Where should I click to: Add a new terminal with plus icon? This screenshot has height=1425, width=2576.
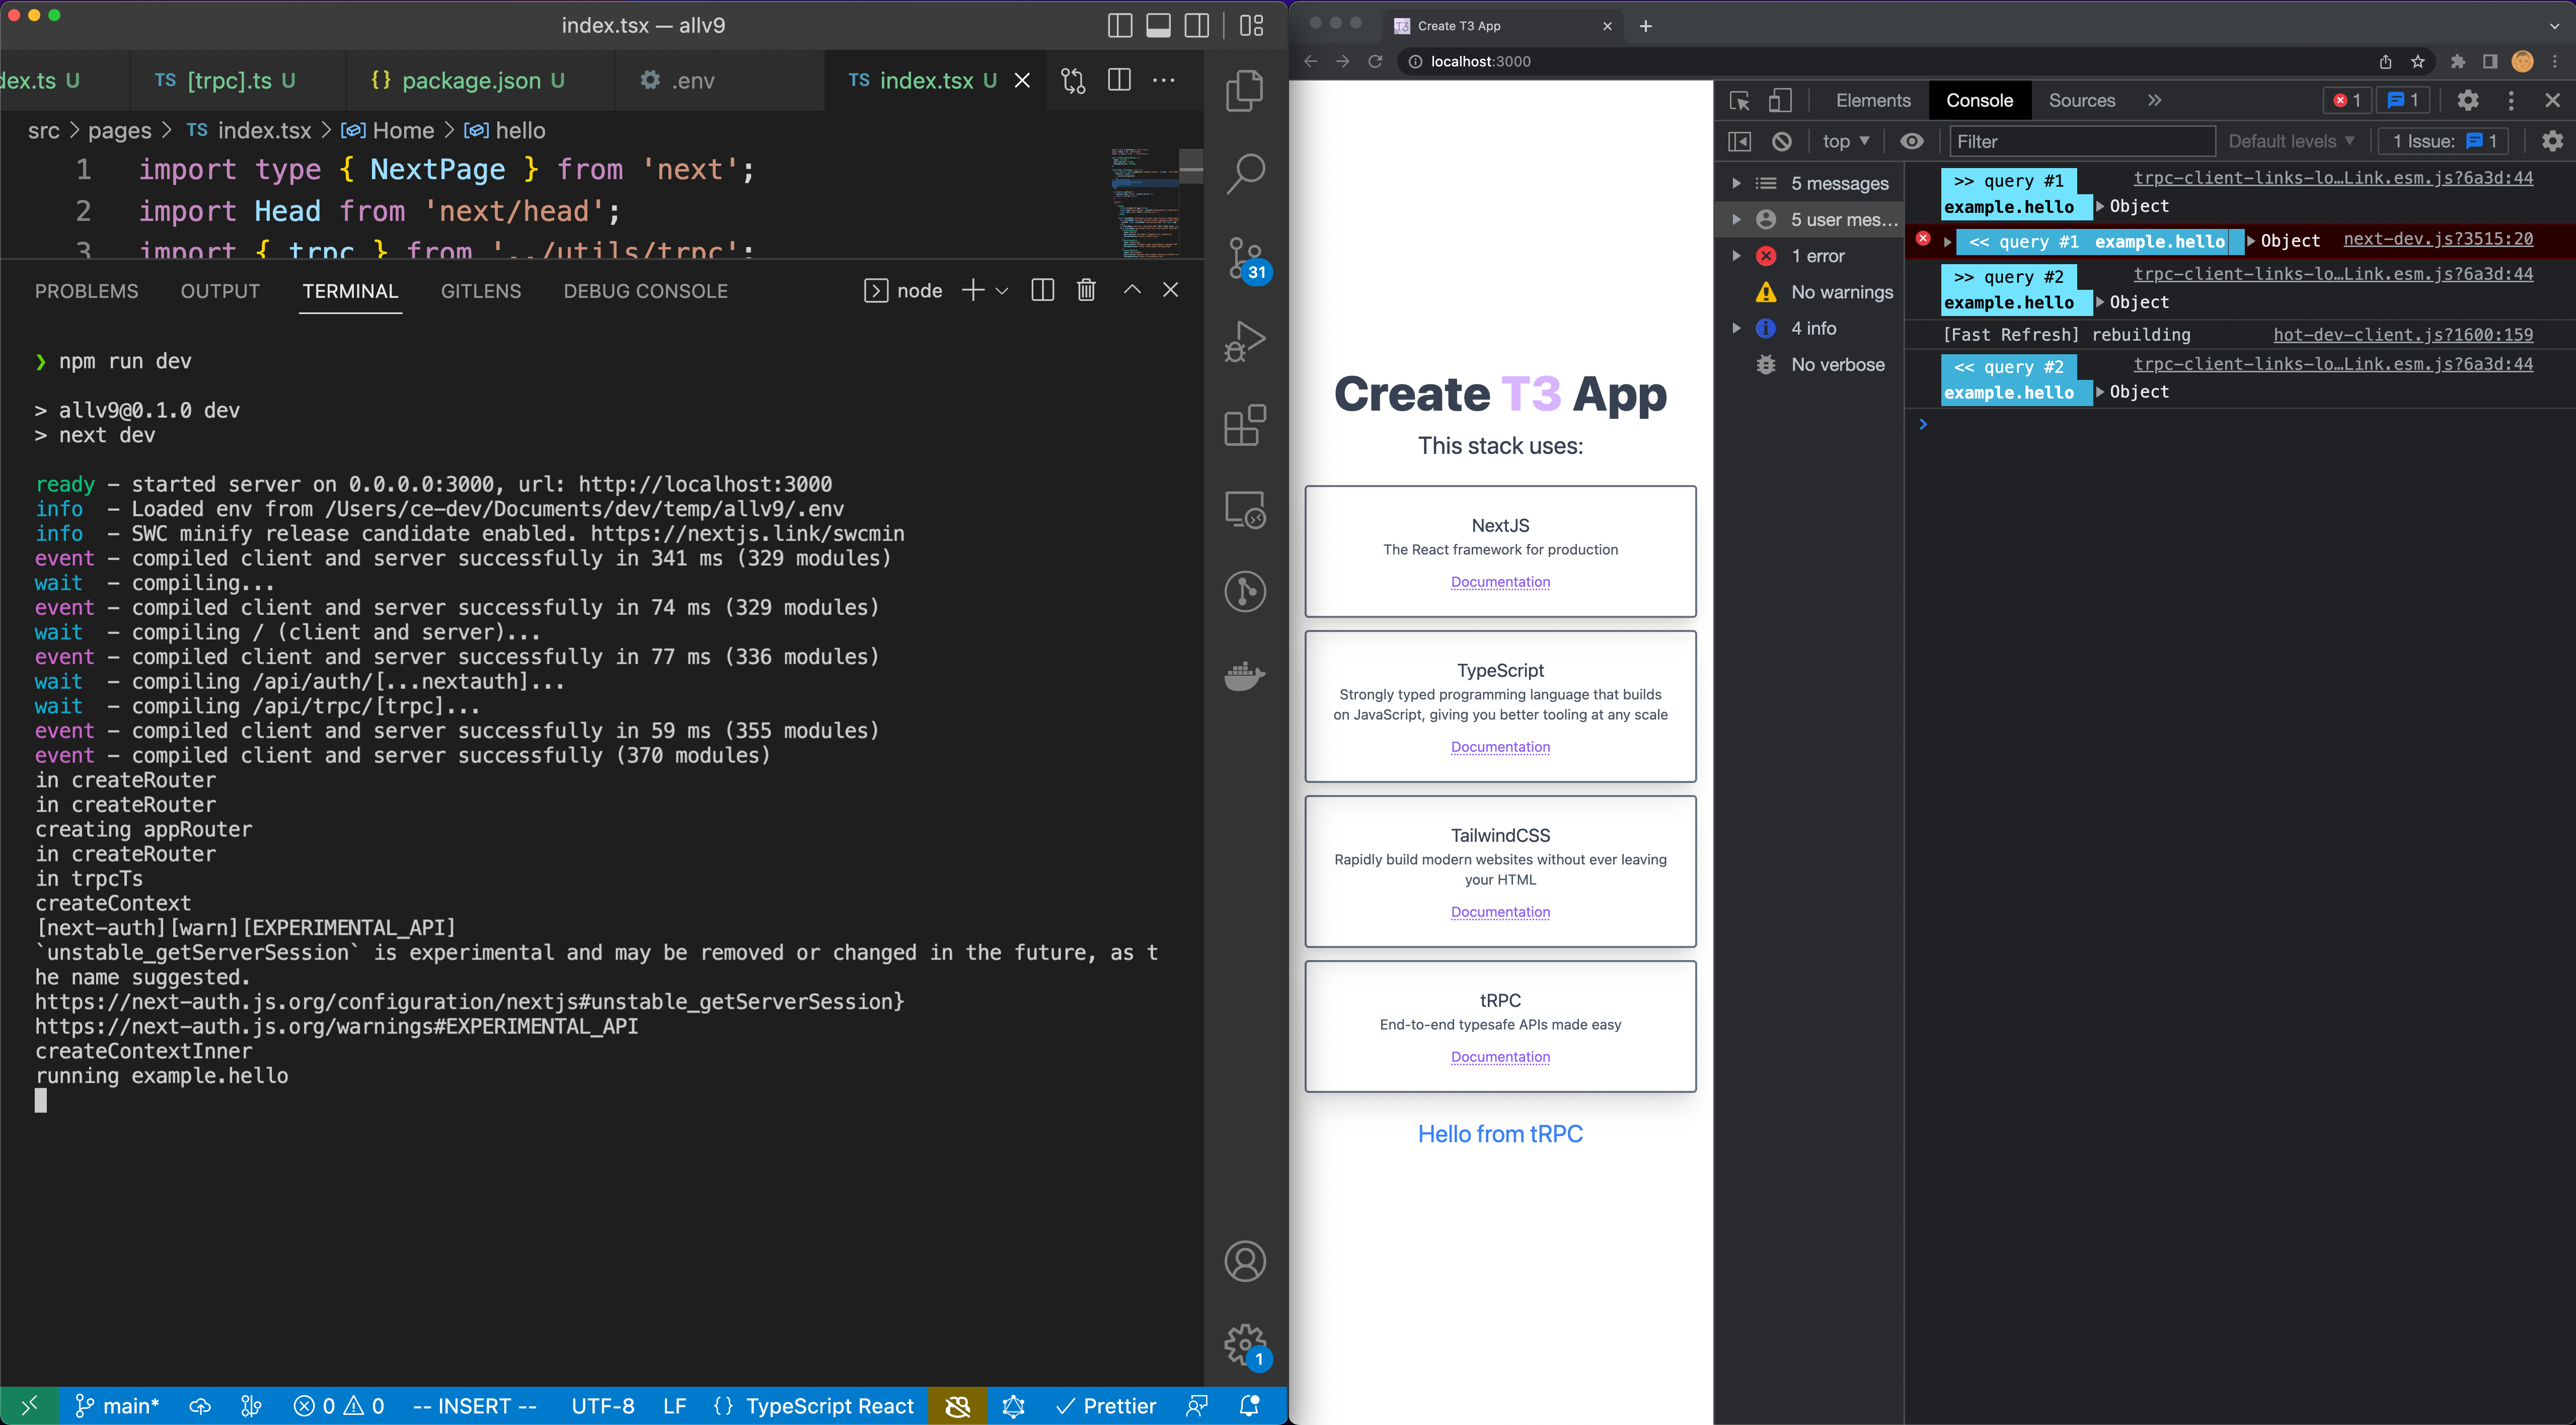pyautogui.click(x=972, y=290)
